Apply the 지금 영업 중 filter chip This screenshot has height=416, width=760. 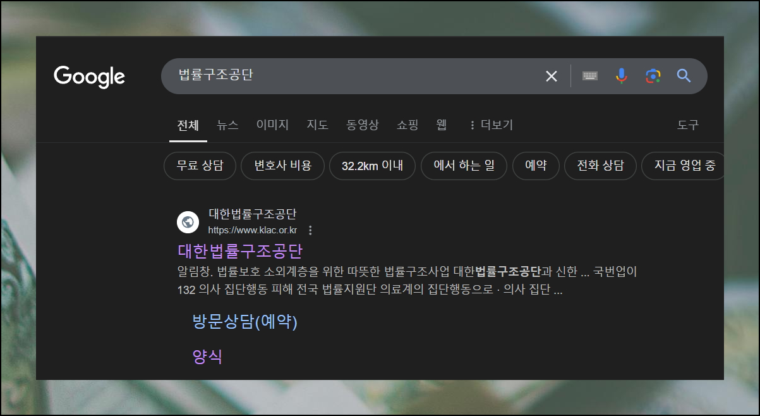[x=684, y=166]
